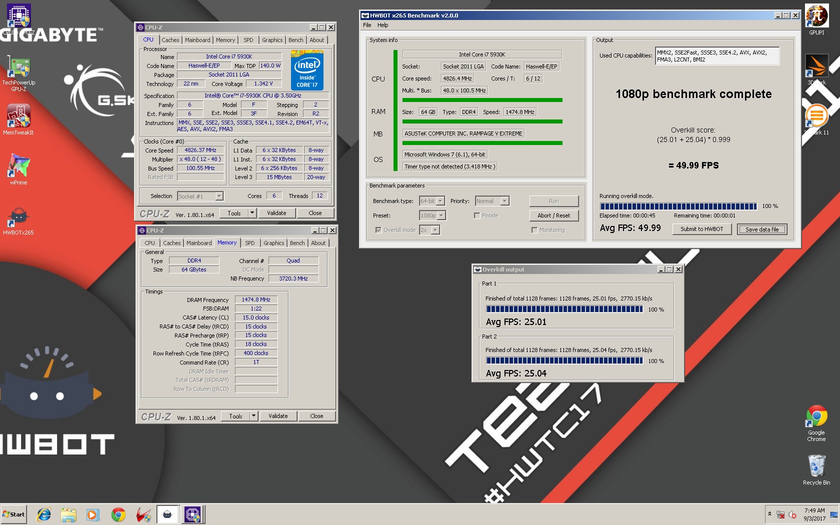Open Windows Media Player in taskbar
Screen dimensions: 840x525
[93, 514]
